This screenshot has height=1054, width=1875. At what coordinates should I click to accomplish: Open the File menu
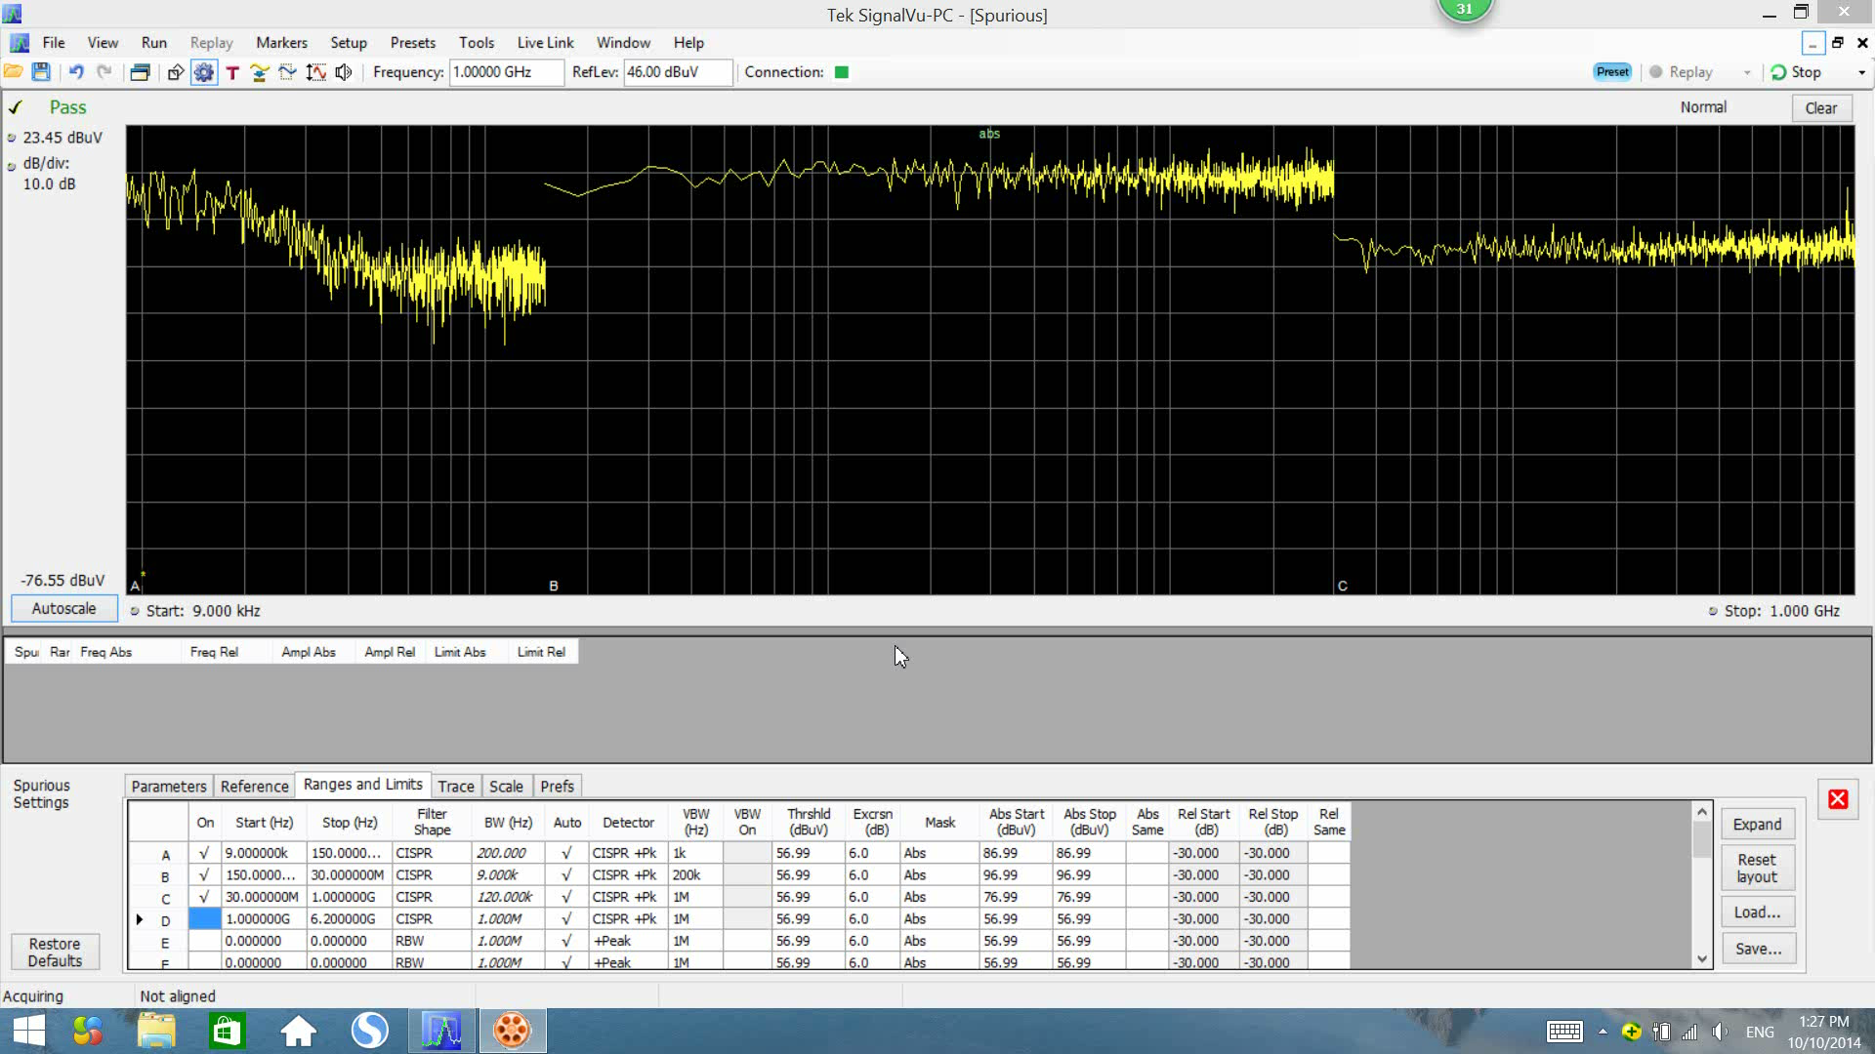pyautogui.click(x=54, y=43)
